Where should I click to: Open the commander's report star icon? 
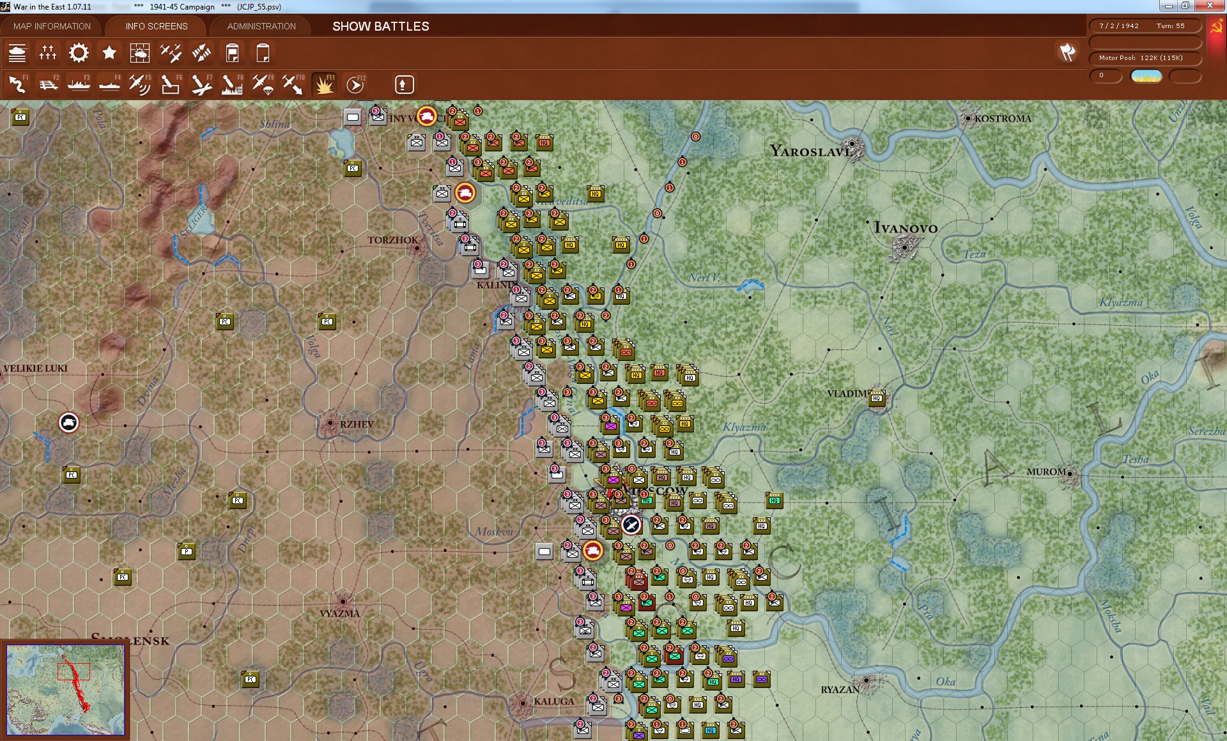(x=109, y=53)
